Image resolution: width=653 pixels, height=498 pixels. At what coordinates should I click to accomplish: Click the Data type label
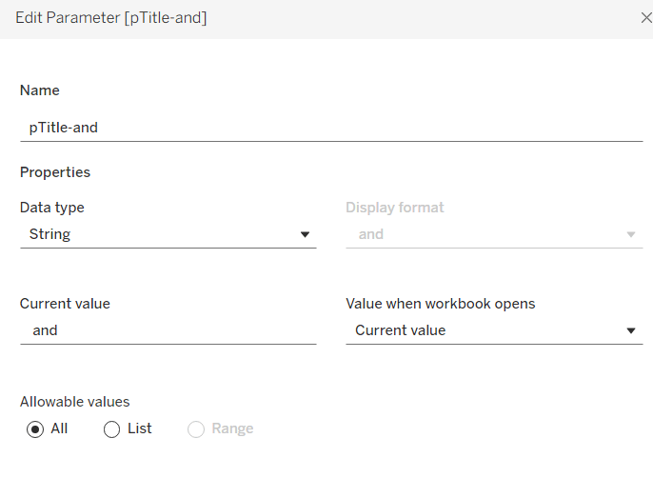(x=52, y=208)
